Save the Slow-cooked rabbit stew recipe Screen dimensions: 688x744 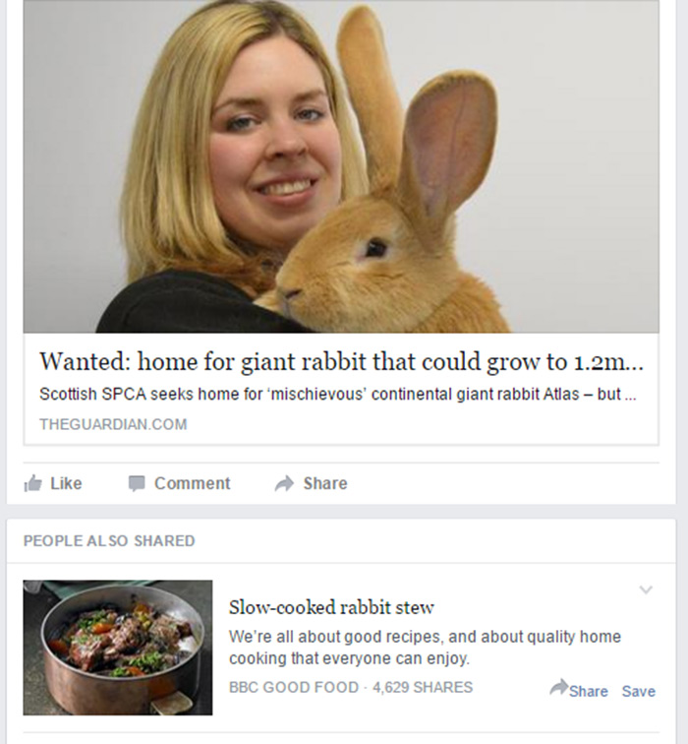[638, 691]
